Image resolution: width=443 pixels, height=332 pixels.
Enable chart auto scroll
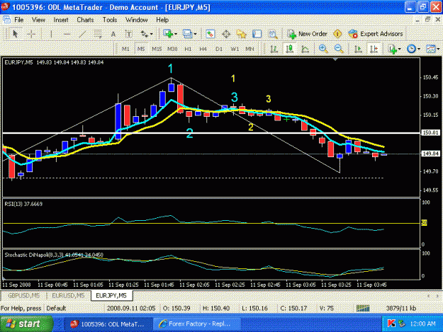click(358, 49)
